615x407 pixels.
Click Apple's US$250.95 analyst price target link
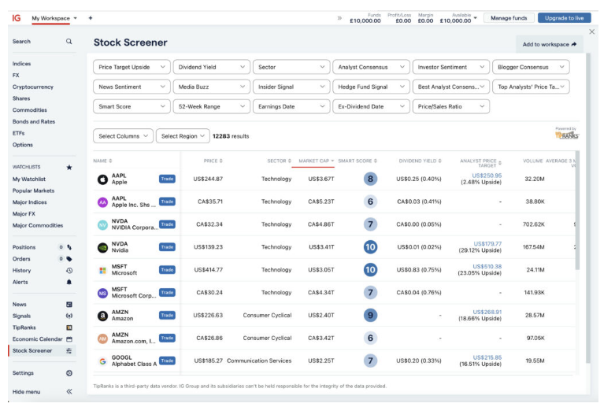coord(487,176)
